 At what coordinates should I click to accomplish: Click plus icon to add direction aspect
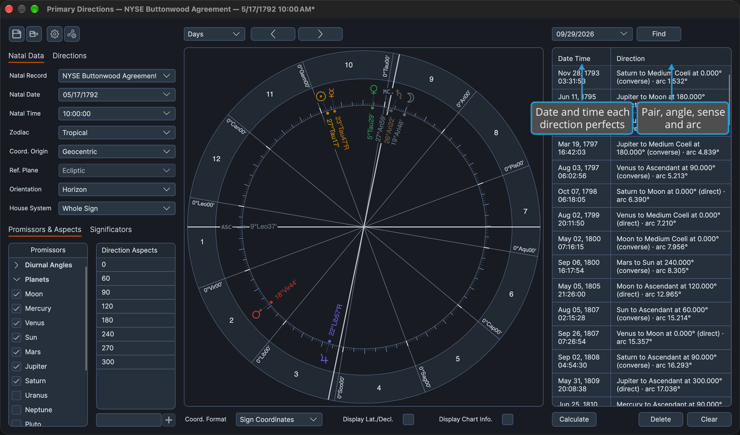(x=169, y=420)
